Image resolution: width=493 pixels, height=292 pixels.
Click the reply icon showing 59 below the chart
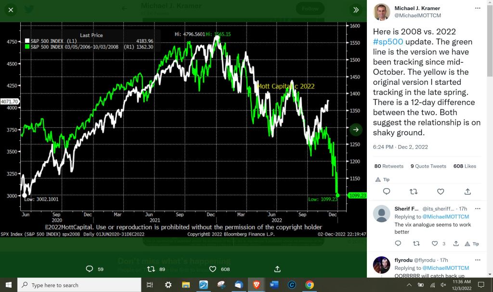coord(89,269)
